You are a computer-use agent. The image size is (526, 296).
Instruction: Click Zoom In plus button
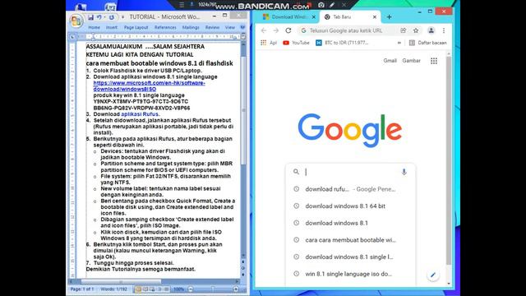(236, 289)
